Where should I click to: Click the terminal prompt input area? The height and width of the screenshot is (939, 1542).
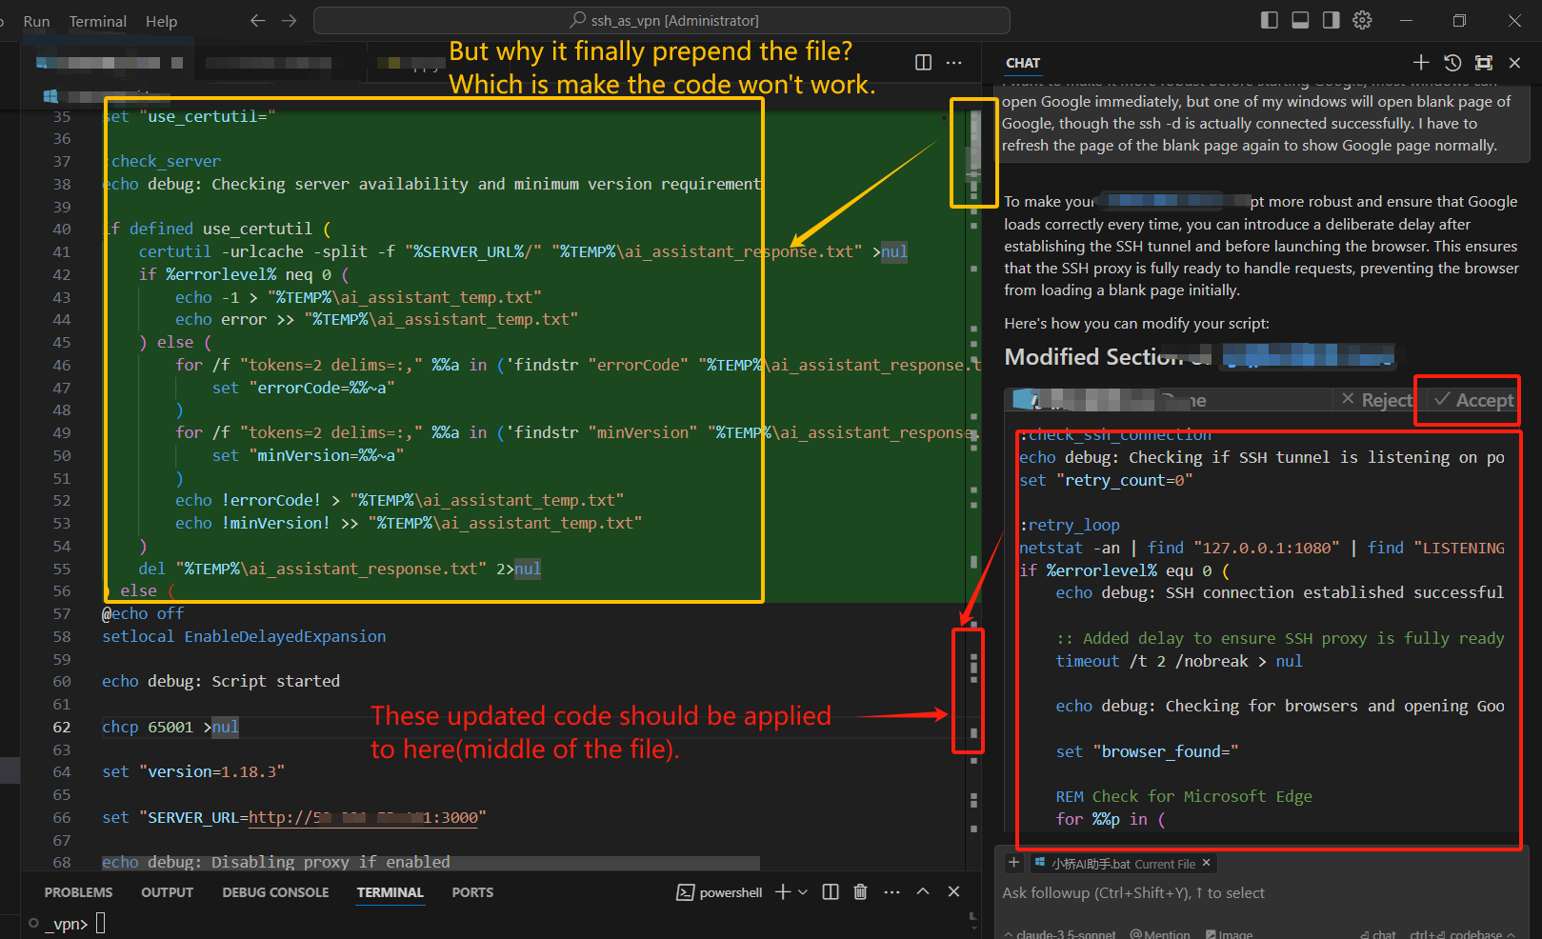pyautogui.click(x=100, y=923)
